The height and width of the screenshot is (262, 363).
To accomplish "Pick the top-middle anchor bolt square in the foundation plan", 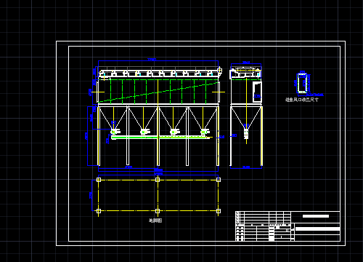I will [158, 180].
